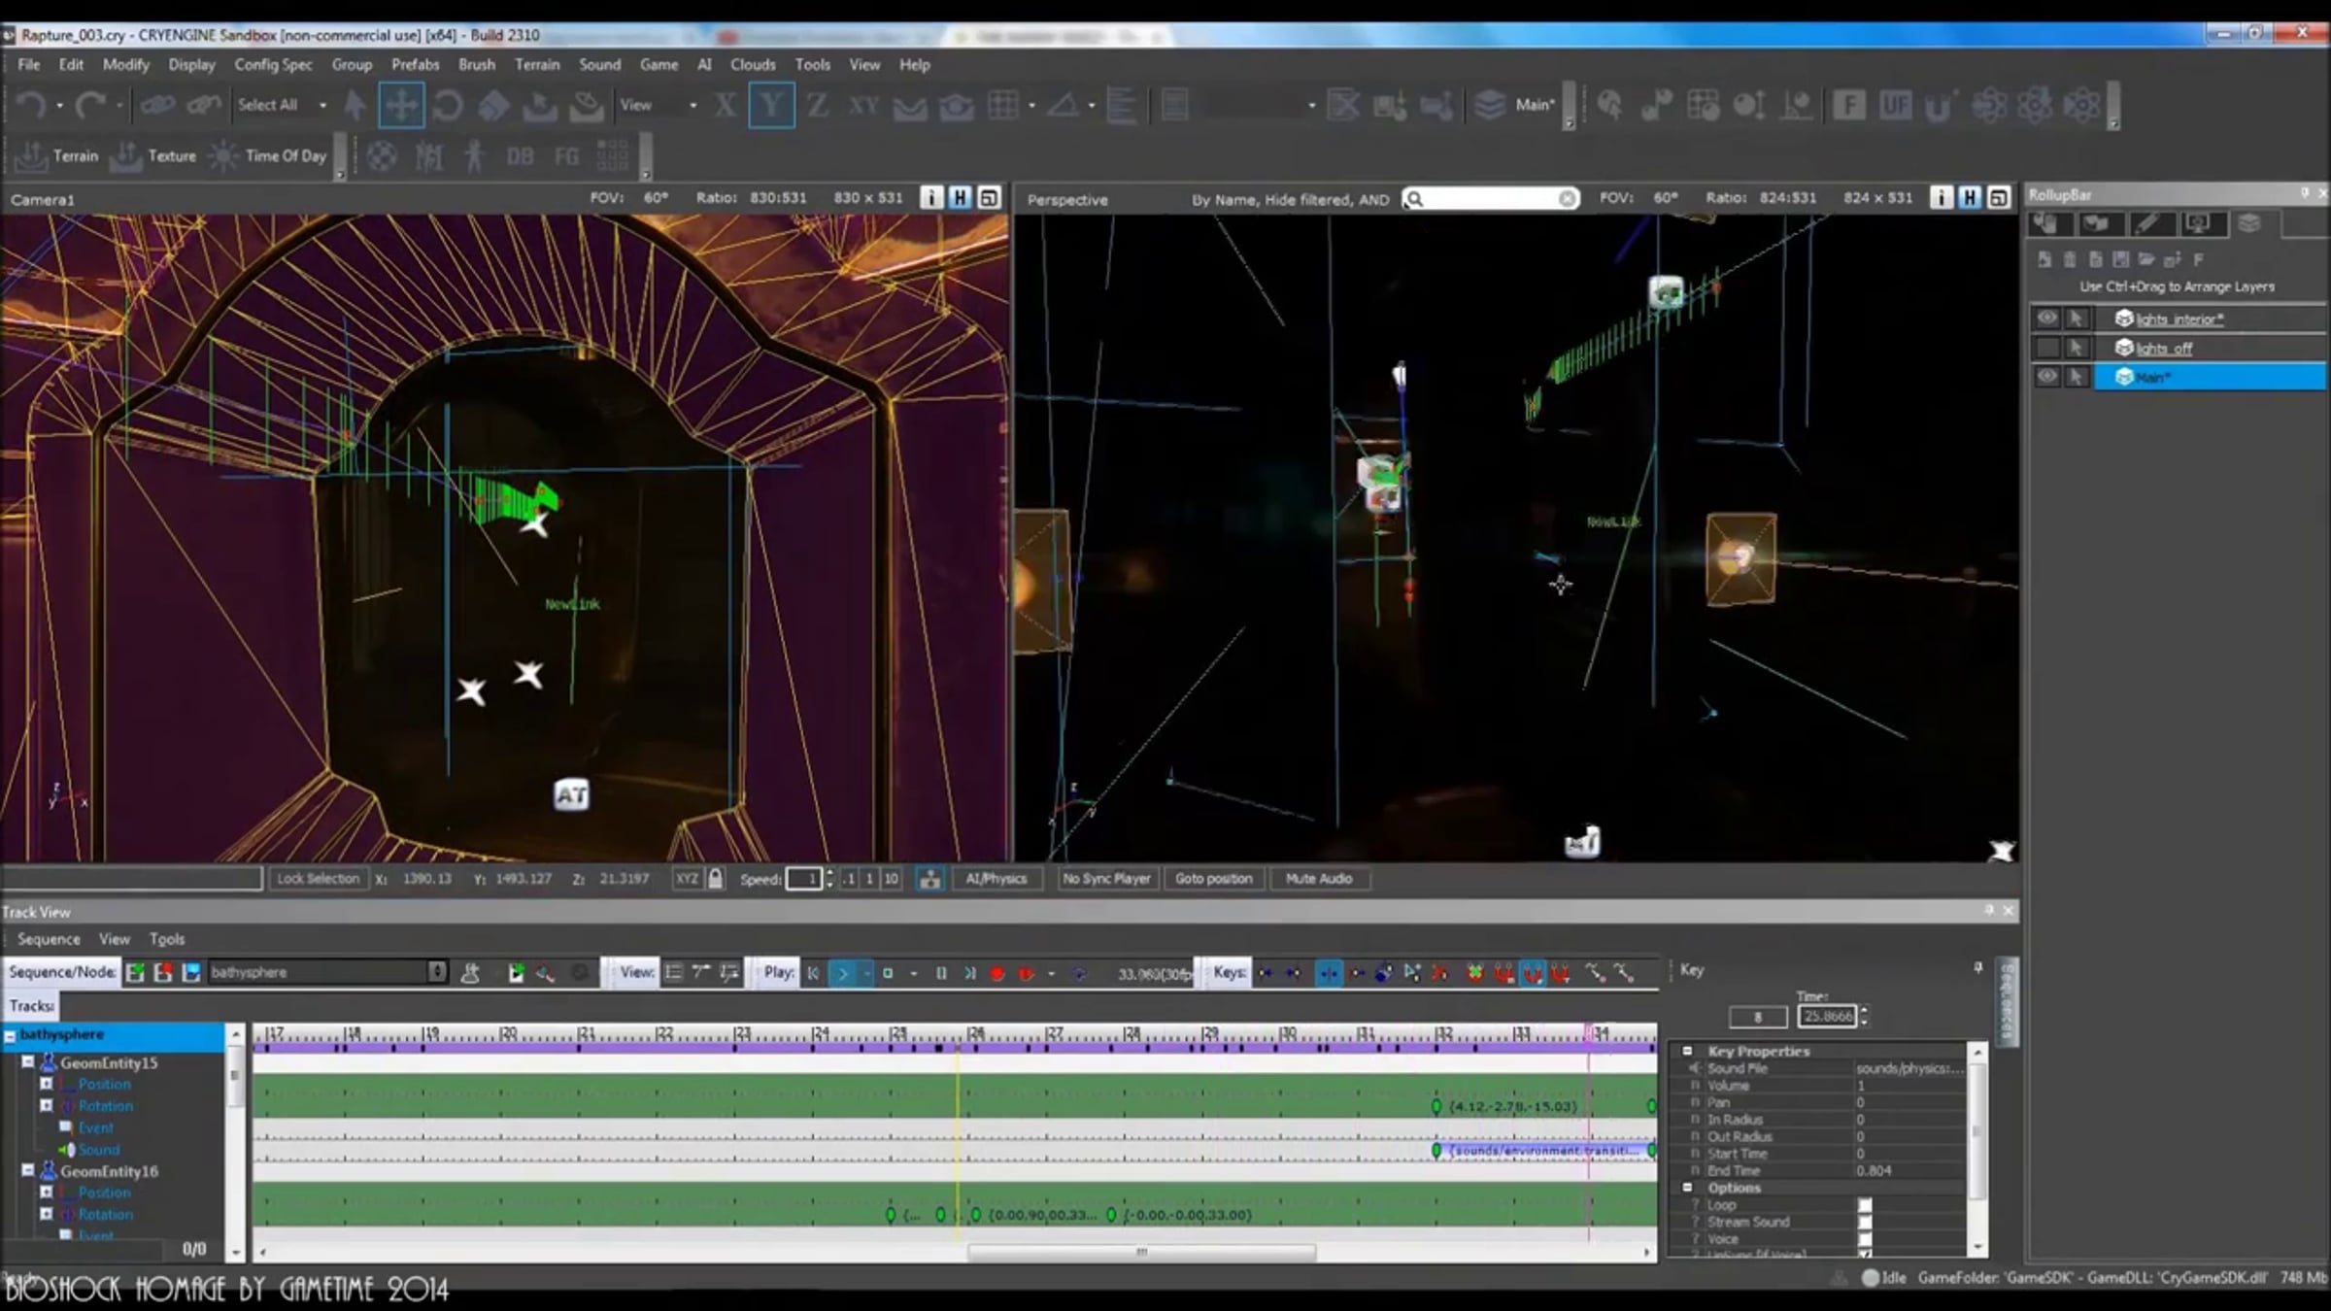
Task: Open the DB database view
Action: pos(520,155)
